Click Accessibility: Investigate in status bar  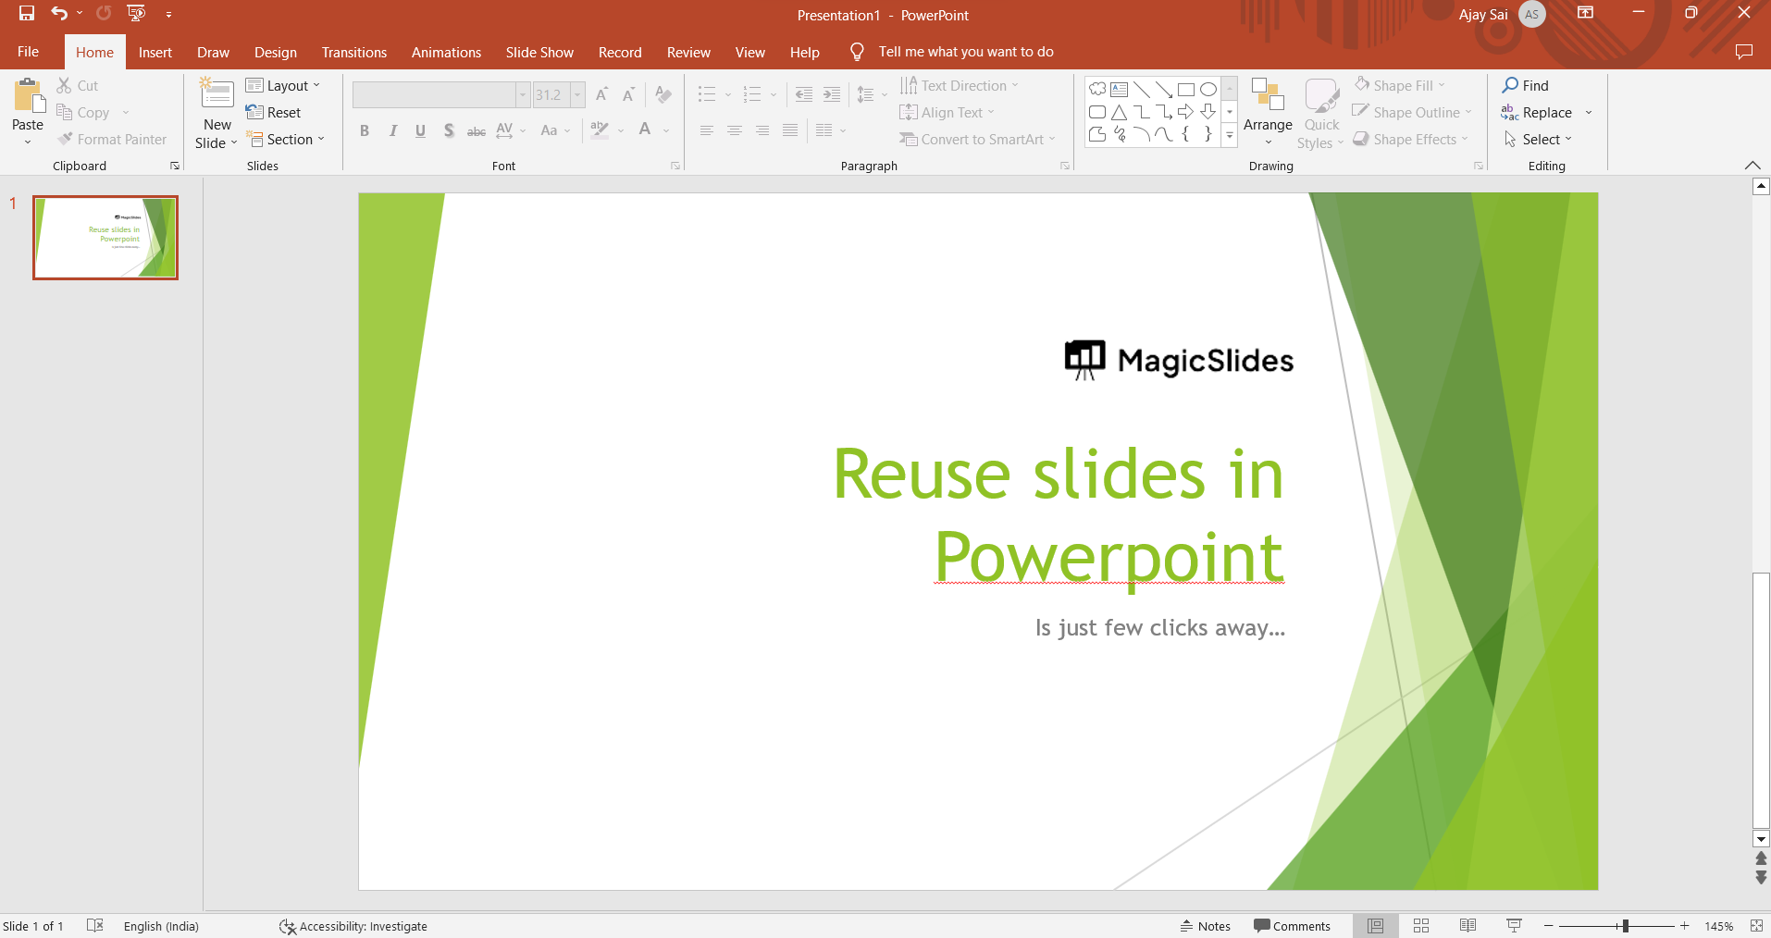353,926
